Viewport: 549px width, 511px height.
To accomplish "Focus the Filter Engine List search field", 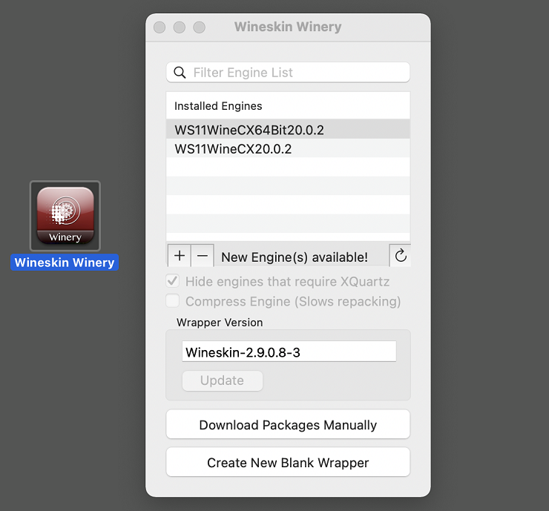I will click(288, 73).
